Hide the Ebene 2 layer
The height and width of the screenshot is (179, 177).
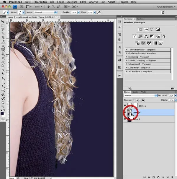(x=125, y=105)
